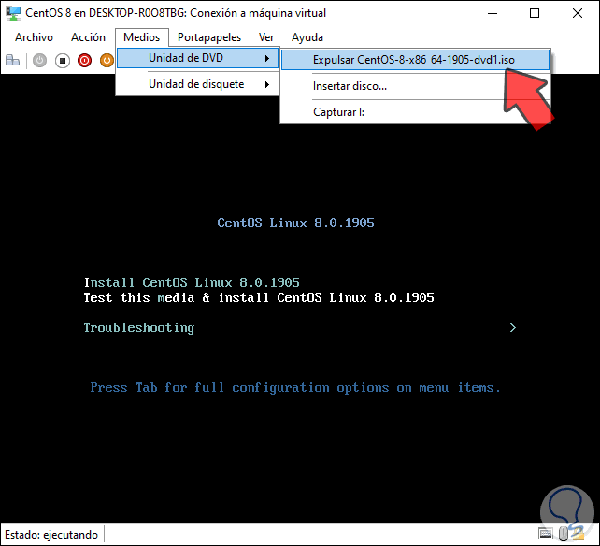This screenshot has height=546, width=600.
Task: Choose Insertar disco... option
Action: 415,86
